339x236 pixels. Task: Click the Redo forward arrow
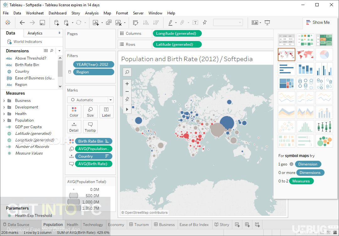(x=32, y=23)
